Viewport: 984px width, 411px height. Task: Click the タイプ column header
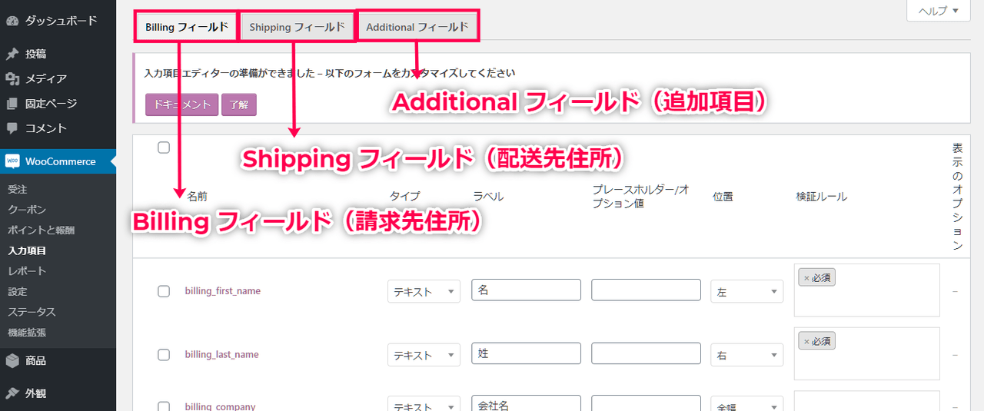click(x=404, y=196)
